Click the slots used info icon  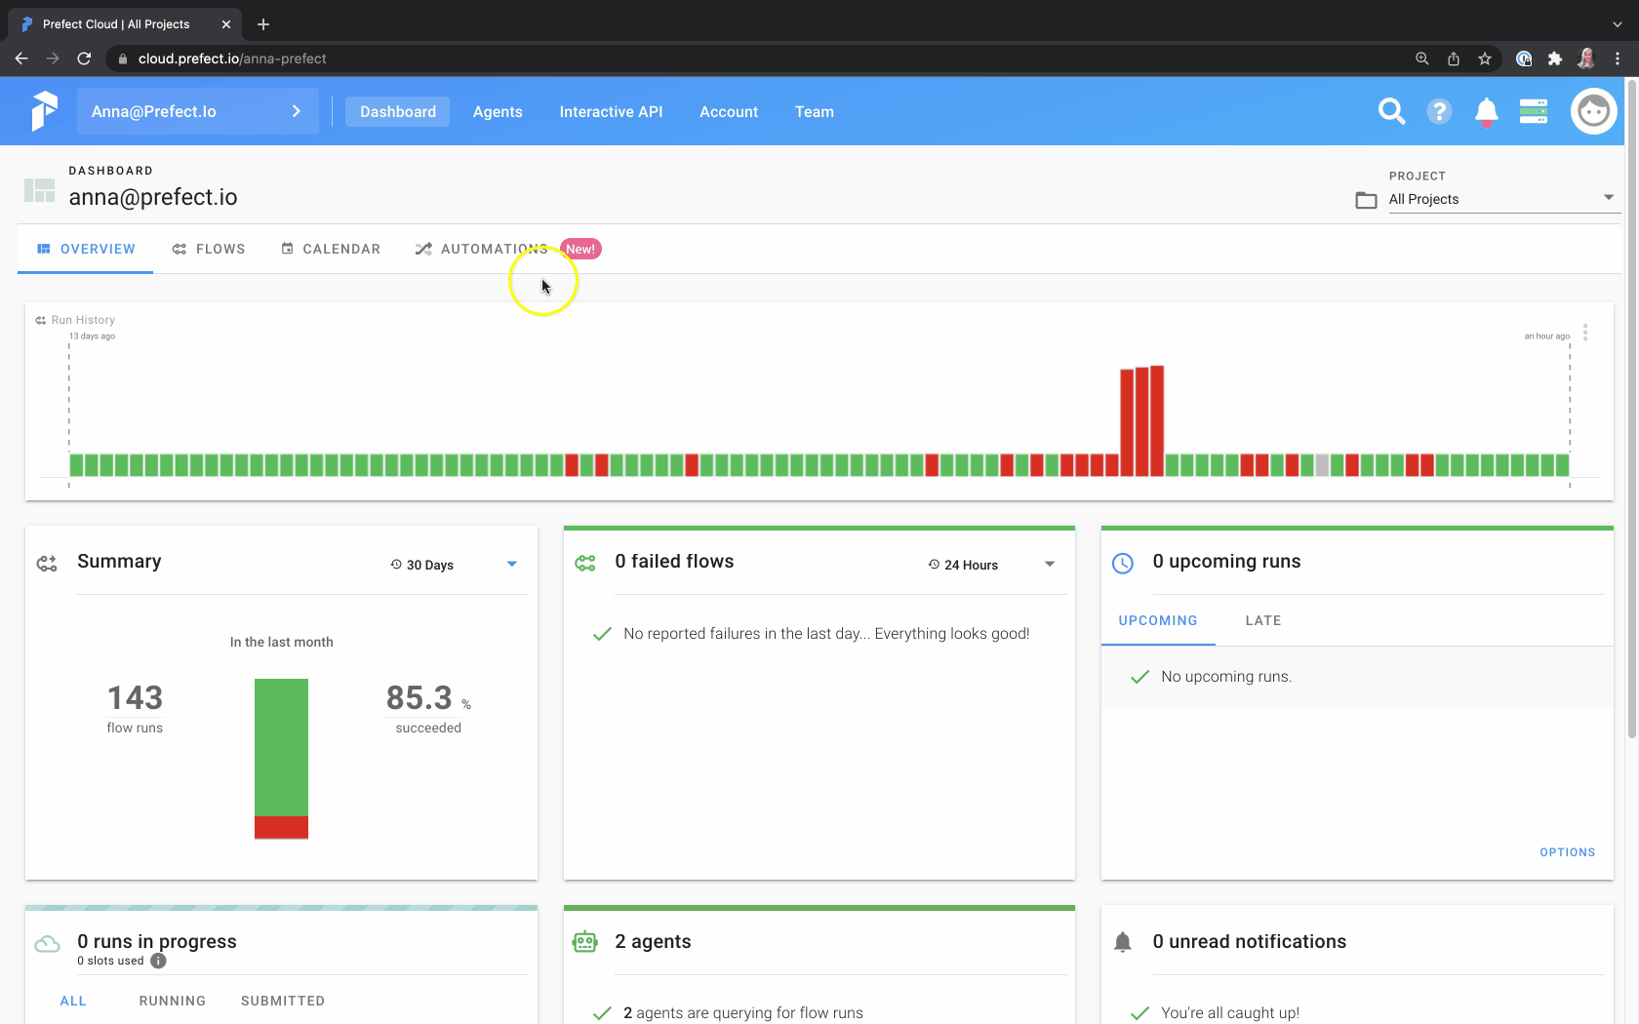(158, 961)
